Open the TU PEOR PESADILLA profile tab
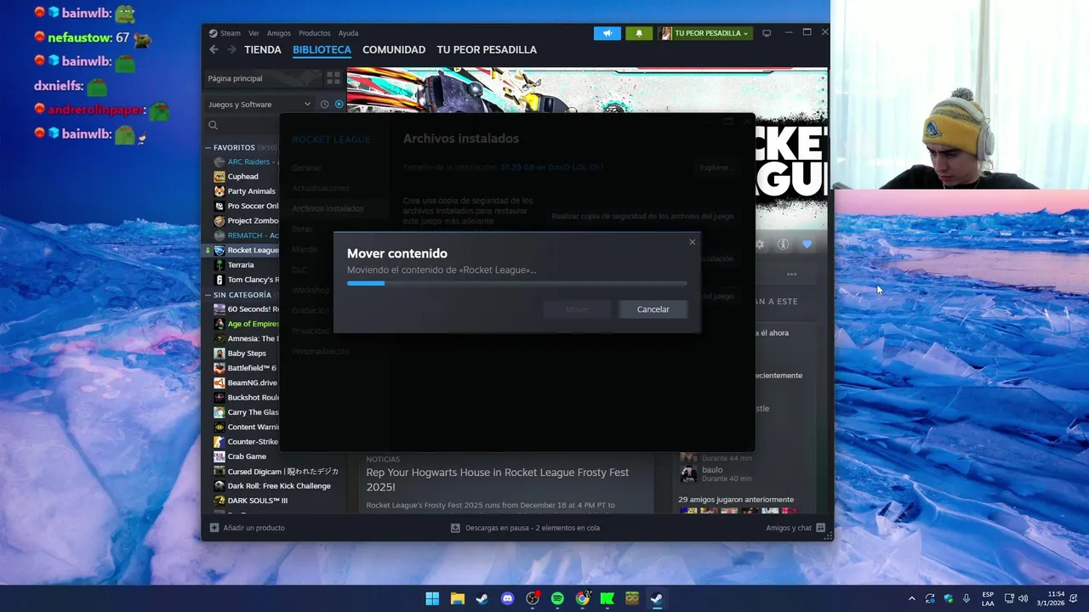The width and height of the screenshot is (1089, 612). (487, 49)
